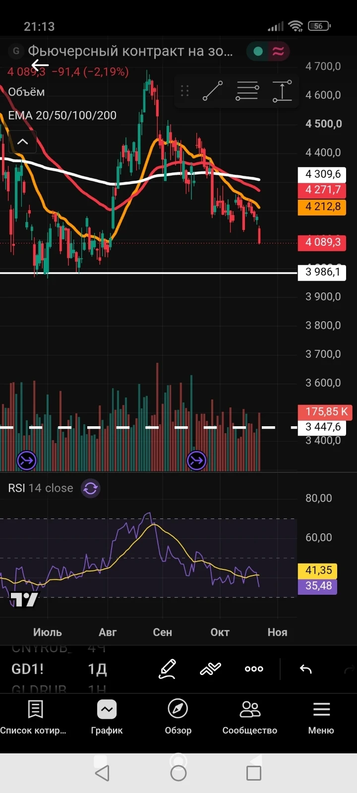
Task: Open drawing tools with the pencil icon
Action: [168, 669]
